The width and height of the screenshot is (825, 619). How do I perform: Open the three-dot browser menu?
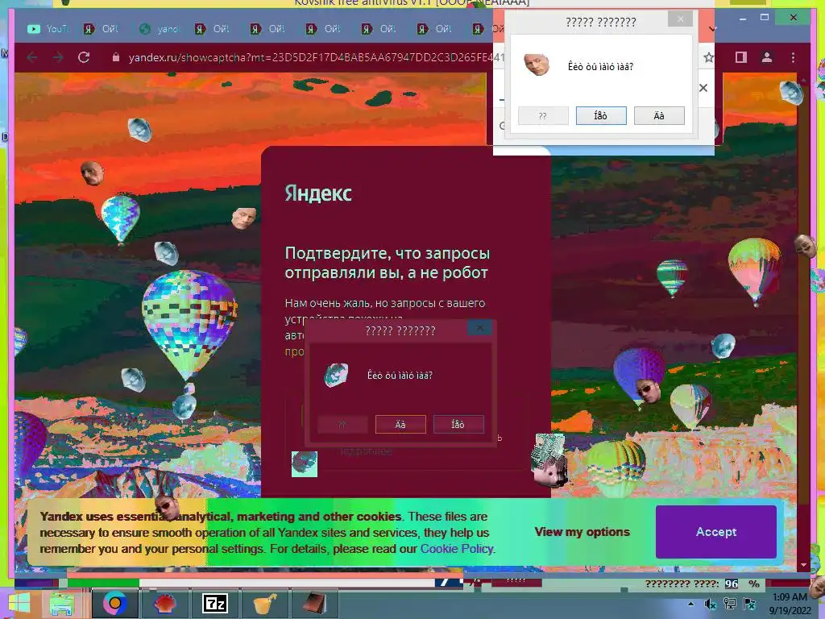pos(793,57)
